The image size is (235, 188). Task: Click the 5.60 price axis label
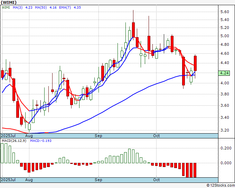coord(225,12)
